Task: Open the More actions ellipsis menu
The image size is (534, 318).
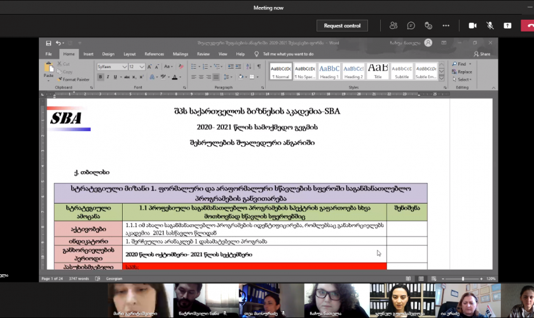Action: tap(446, 25)
